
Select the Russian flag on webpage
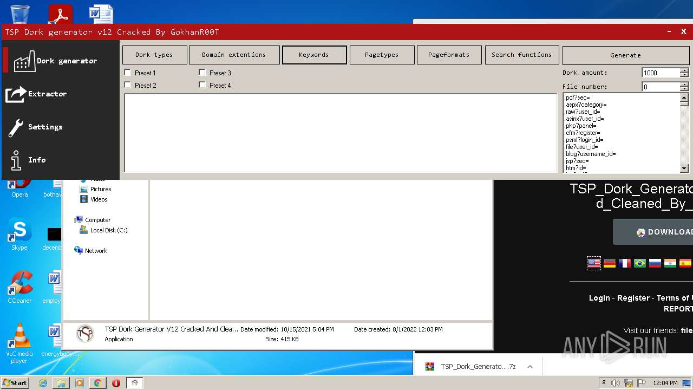655,263
